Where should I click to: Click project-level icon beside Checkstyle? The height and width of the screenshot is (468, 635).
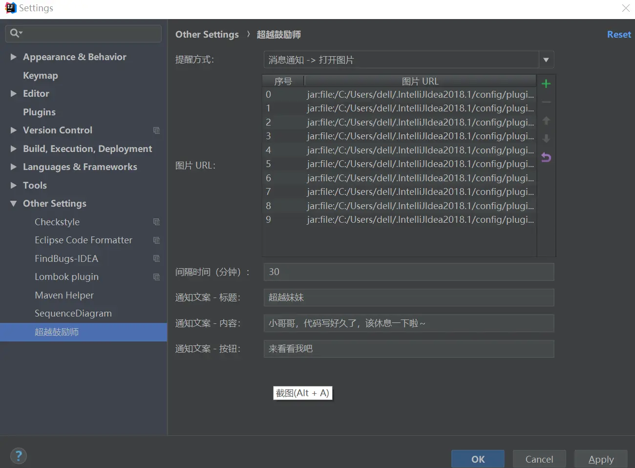(x=156, y=222)
